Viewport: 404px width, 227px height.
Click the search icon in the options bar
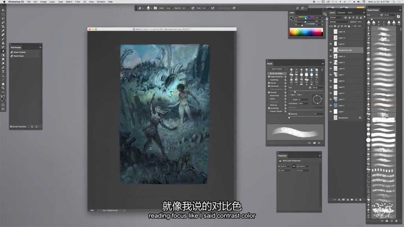click(297, 8)
